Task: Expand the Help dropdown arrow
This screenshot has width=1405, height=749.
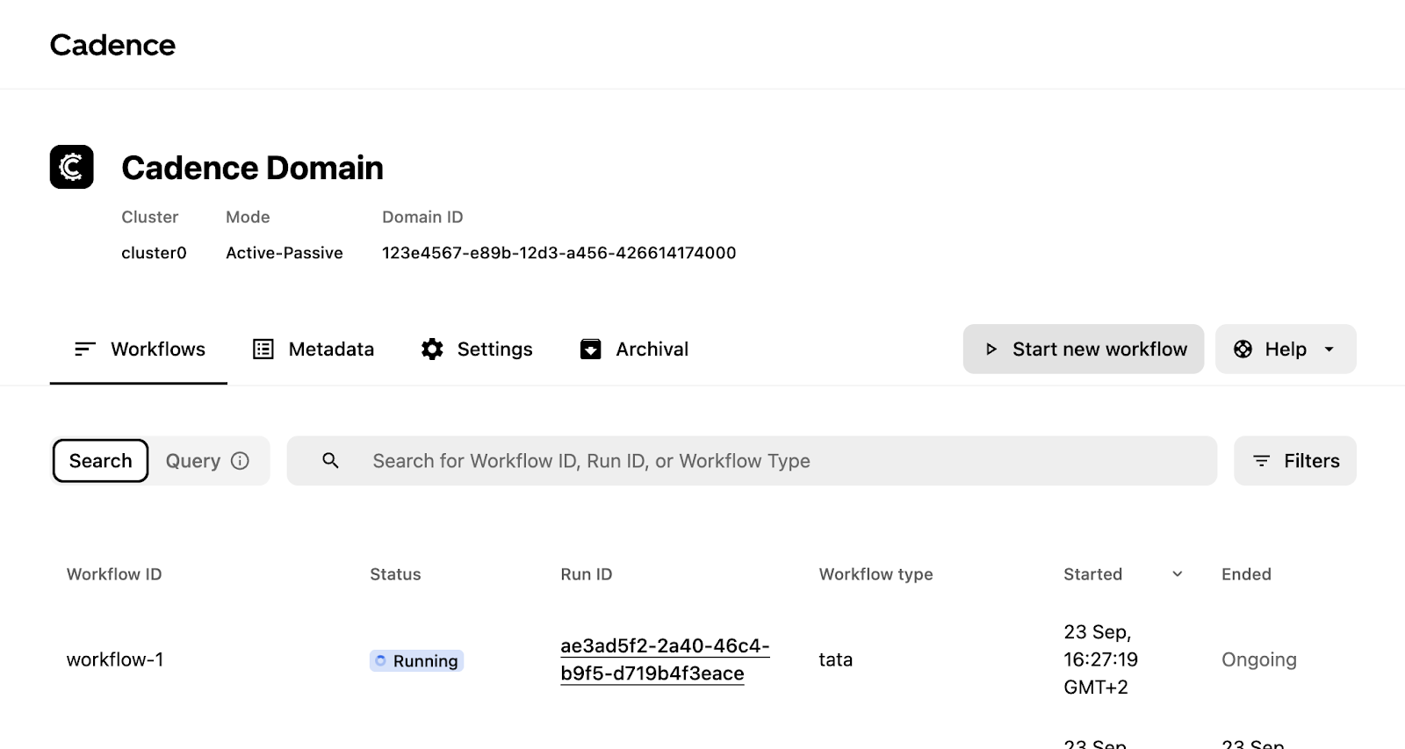Action: click(1329, 349)
